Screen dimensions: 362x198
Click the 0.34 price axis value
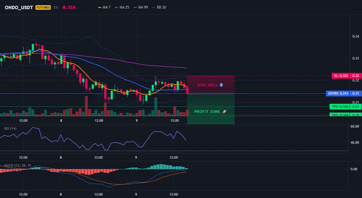pos(356,36)
